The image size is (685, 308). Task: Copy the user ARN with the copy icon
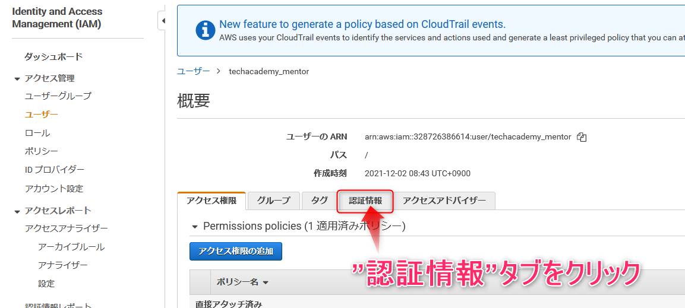click(582, 137)
